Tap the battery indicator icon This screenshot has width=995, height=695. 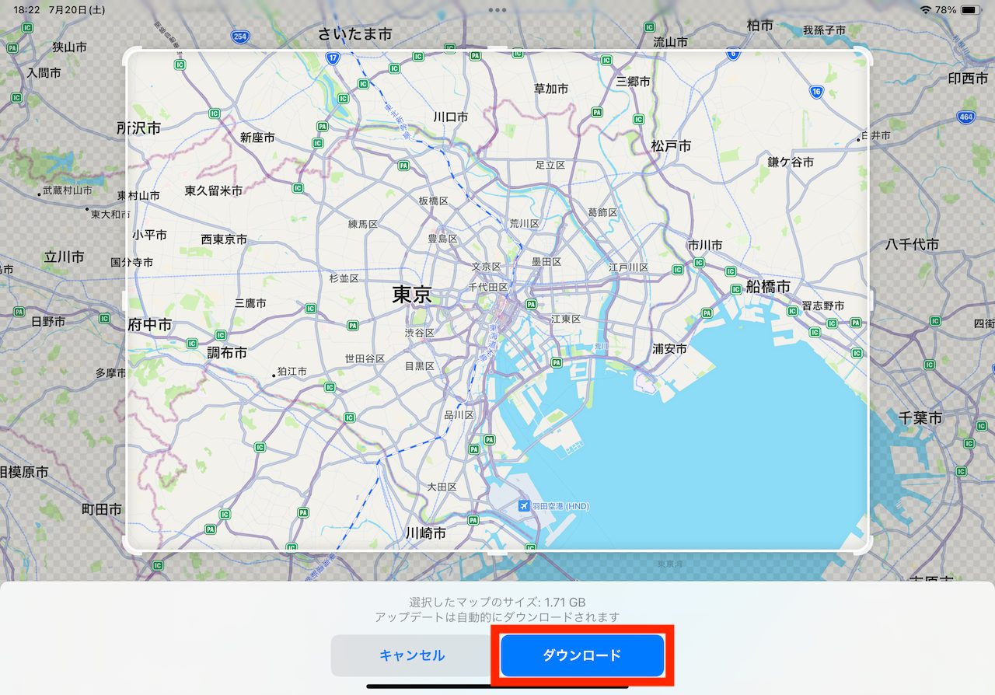tap(970, 10)
